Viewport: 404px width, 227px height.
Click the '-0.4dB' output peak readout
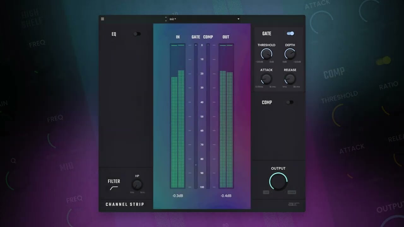(226, 196)
